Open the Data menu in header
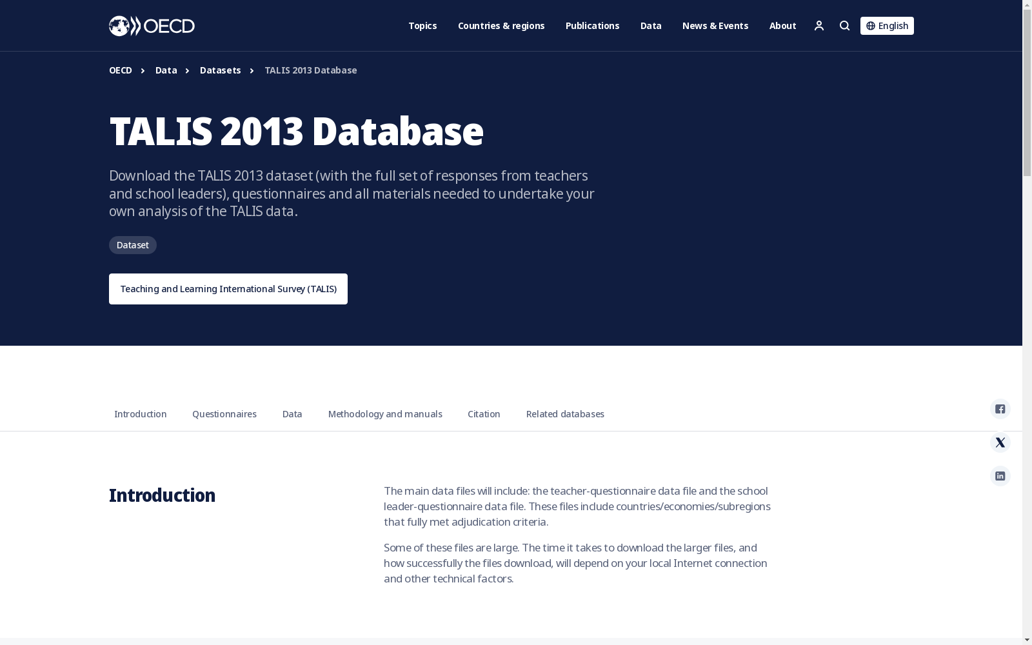 click(x=651, y=26)
